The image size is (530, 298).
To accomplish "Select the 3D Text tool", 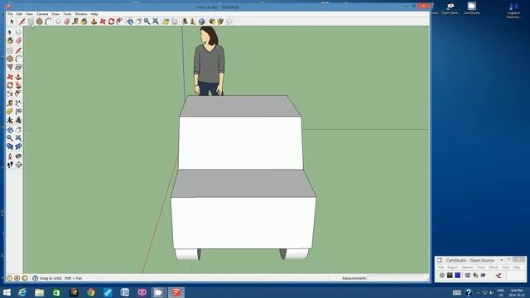I will [18, 120].
